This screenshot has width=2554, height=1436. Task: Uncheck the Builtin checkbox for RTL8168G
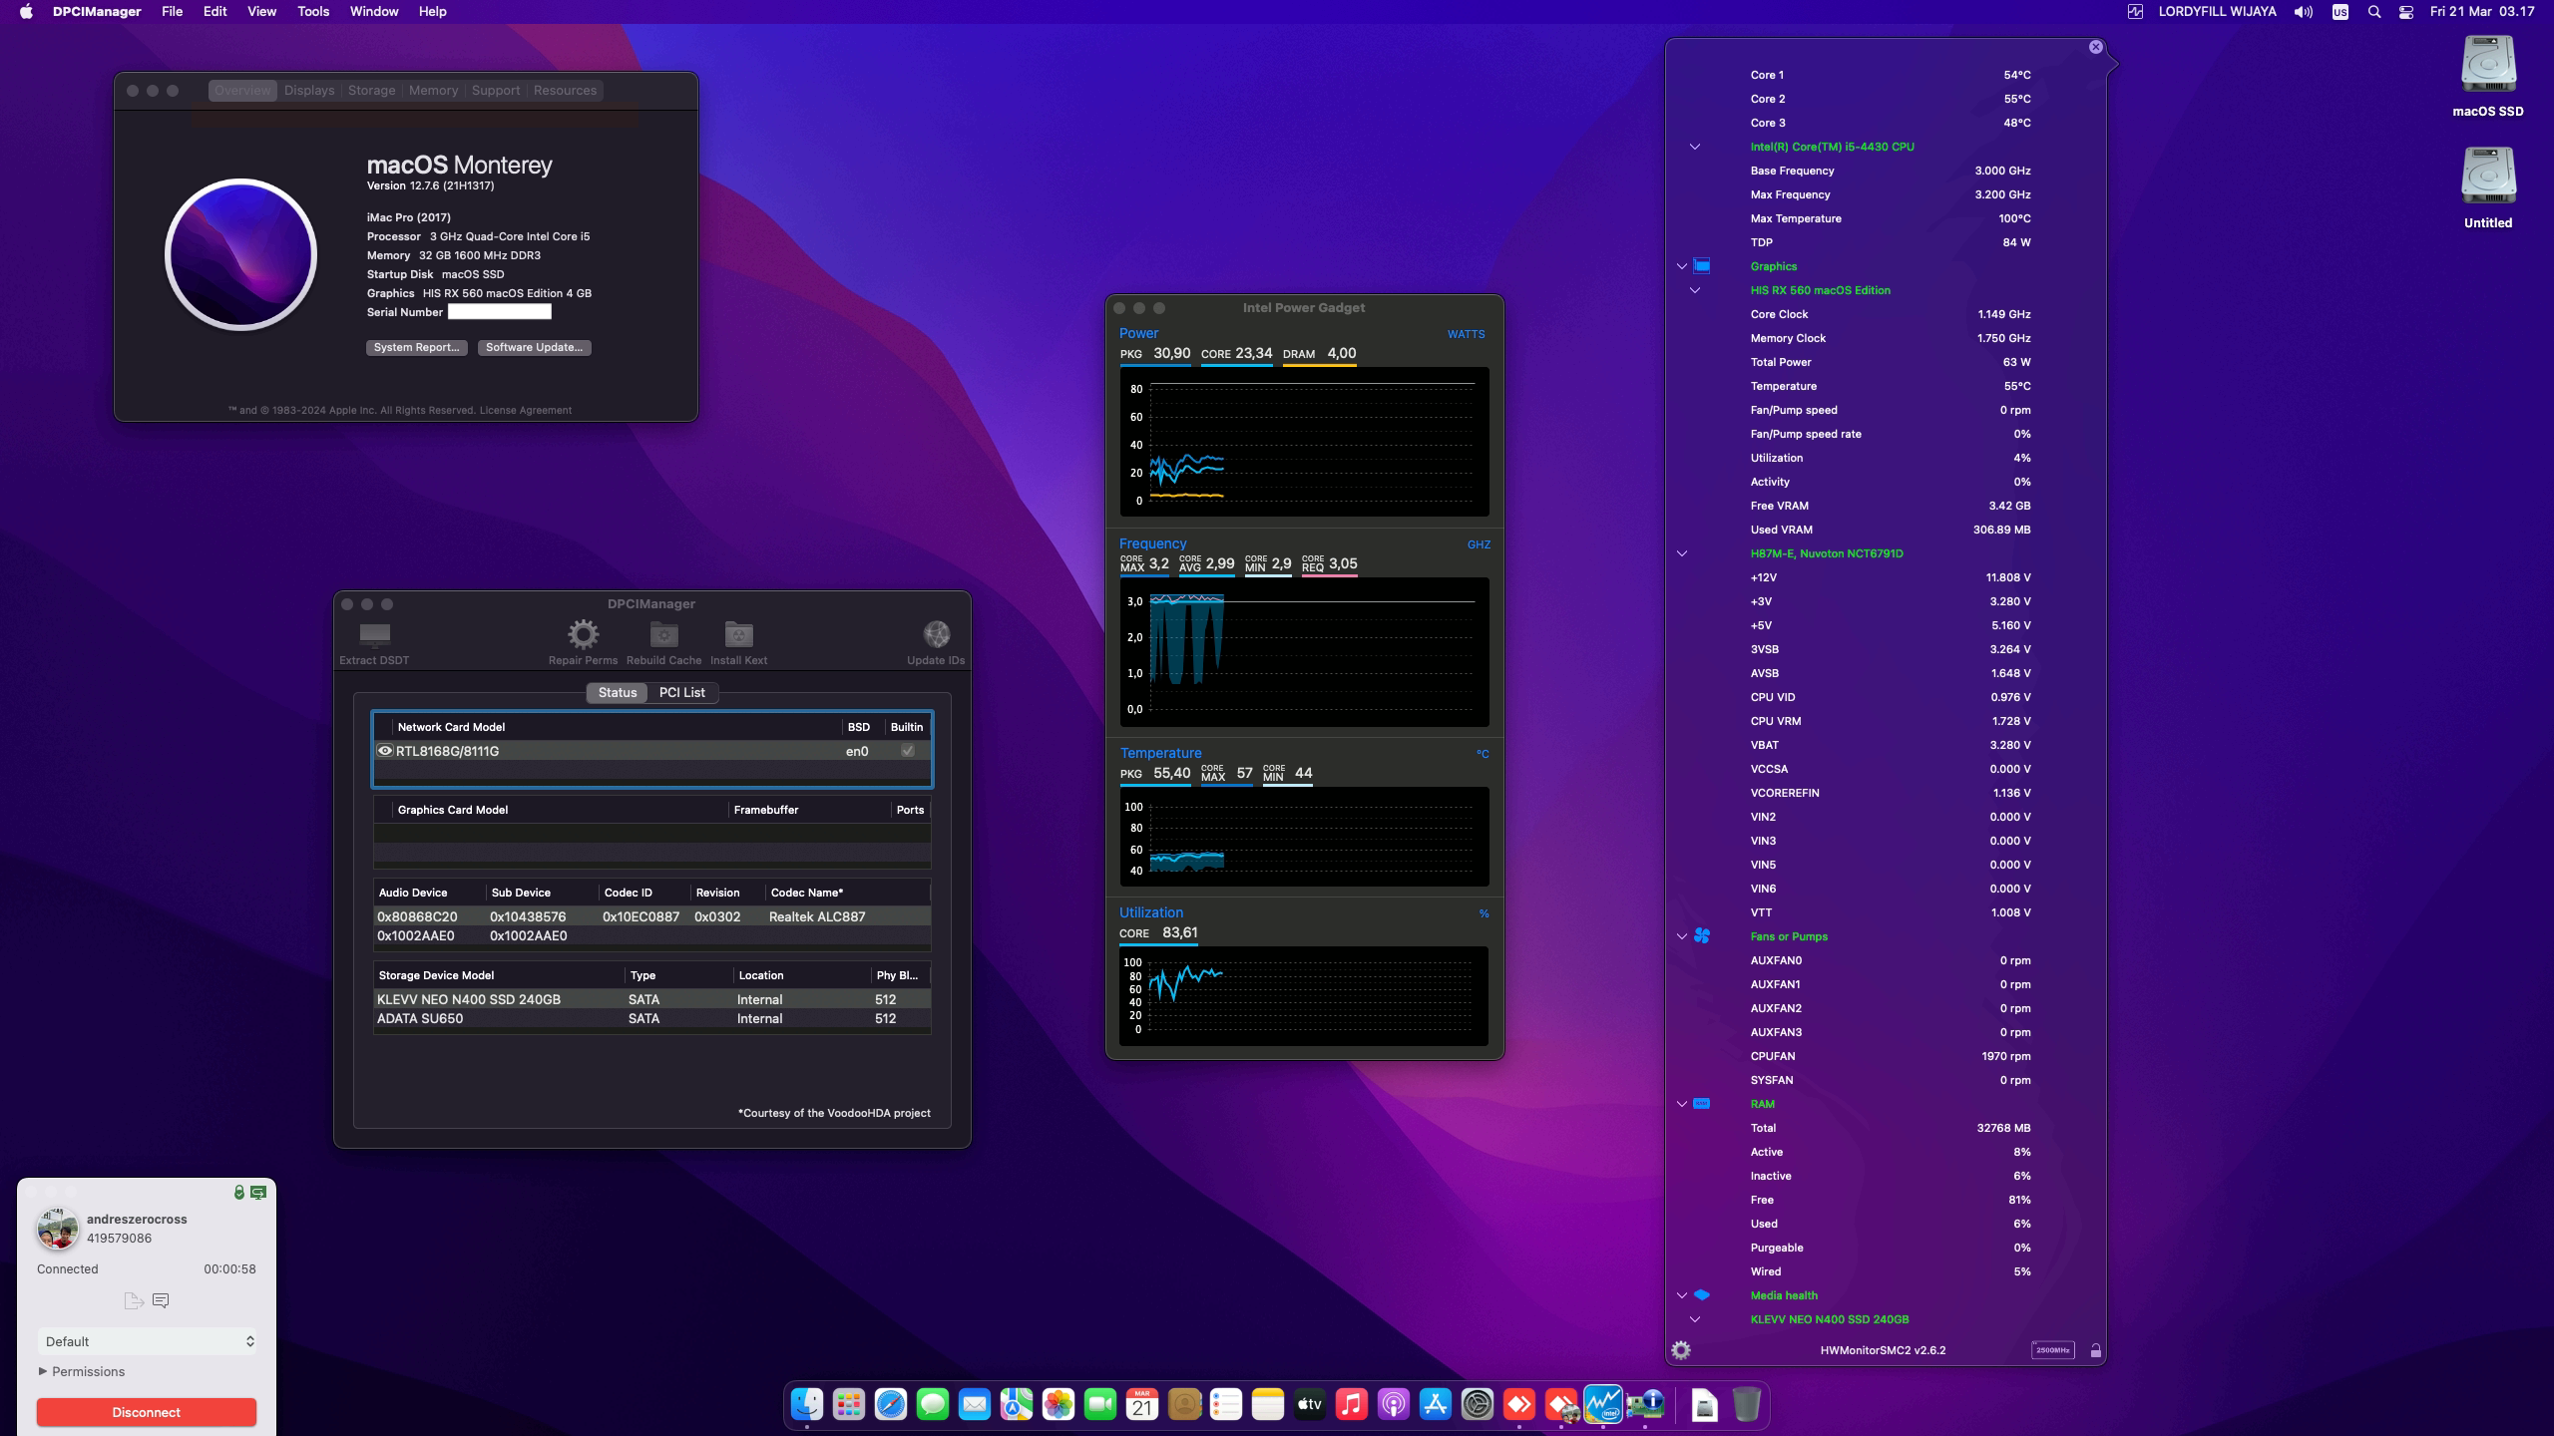click(906, 750)
